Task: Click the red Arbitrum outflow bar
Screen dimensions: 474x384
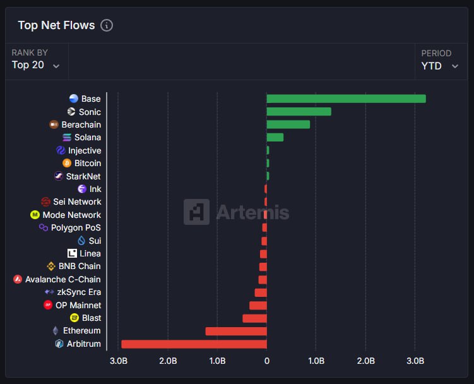Action: click(x=194, y=344)
